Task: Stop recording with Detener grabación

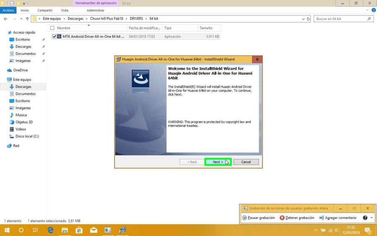Action: point(297,218)
